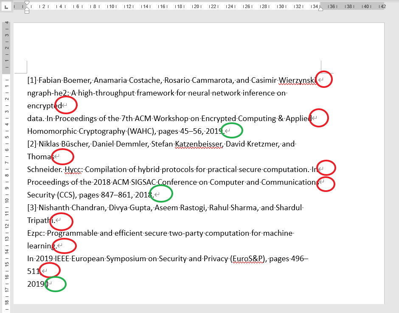This screenshot has height=313, width=399.
Task: Click on the underlined word "Hycc:"
Action: tap(73, 169)
